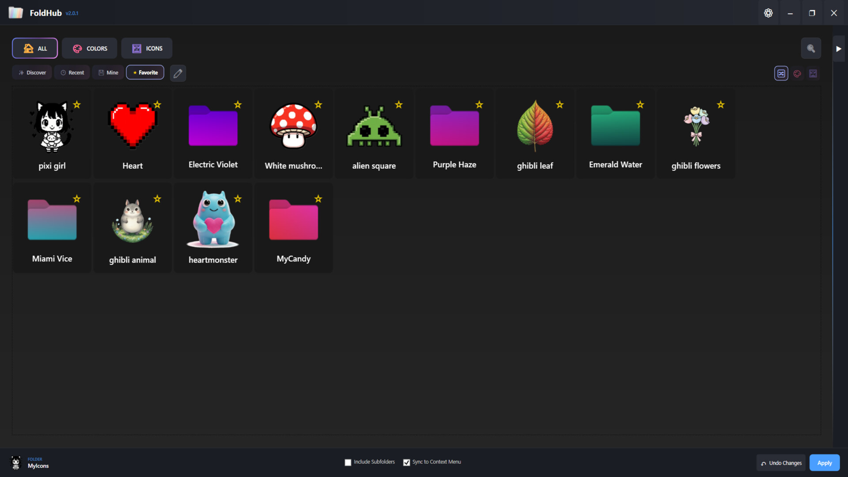Screen dimensions: 848x477
Task: Filter icons to Mine only
Action: pyautogui.click(x=108, y=72)
